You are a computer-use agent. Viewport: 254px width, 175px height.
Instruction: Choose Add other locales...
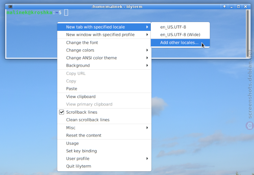click(x=180, y=43)
